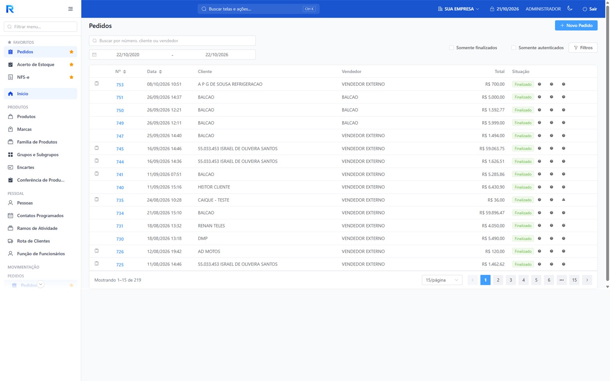Collapse sidebar with hamburger menu icon
610x381 pixels.
pos(71,9)
